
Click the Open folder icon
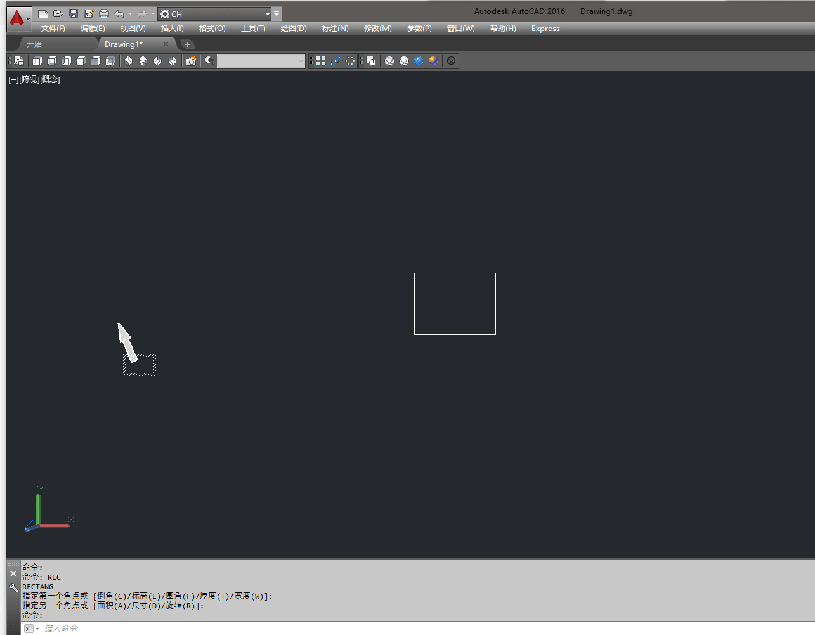tap(58, 14)
